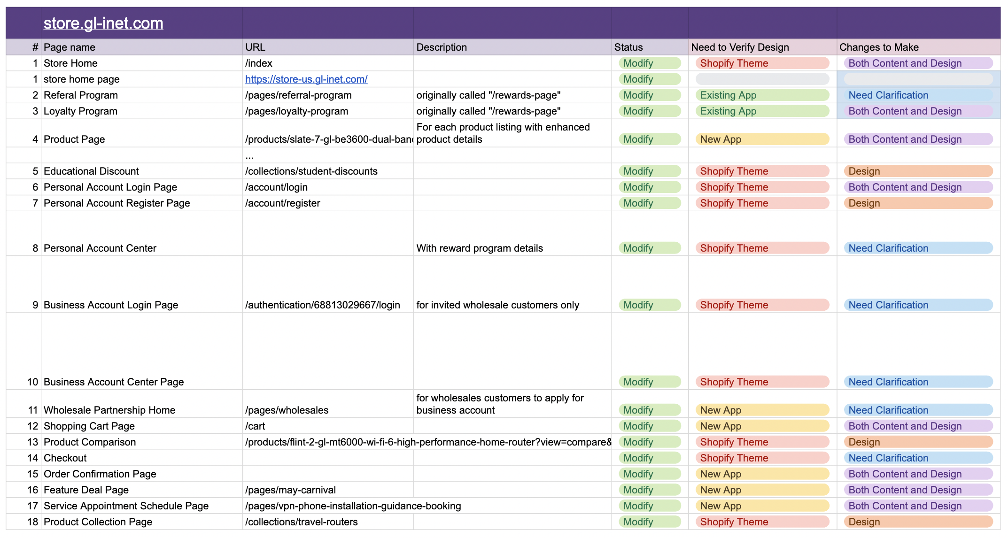Screen dimensions: 1008x538
Task: Open Modify status dropdown for Checkout row
Action: point(650,458)
